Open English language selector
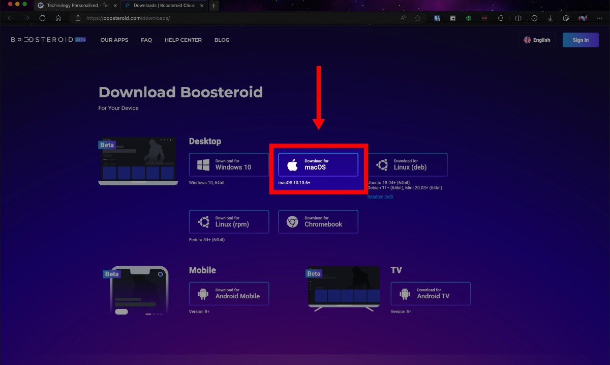Viewport: 610px width, 365px height. [537, 40]
